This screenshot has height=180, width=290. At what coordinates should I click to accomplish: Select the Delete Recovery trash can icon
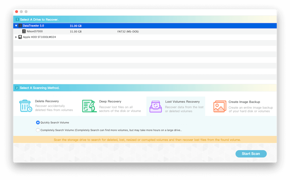(26, 106)
